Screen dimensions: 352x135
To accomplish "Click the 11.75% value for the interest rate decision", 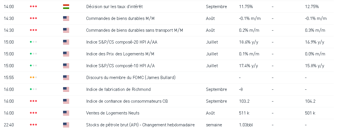I will click(x=246, y=7).
